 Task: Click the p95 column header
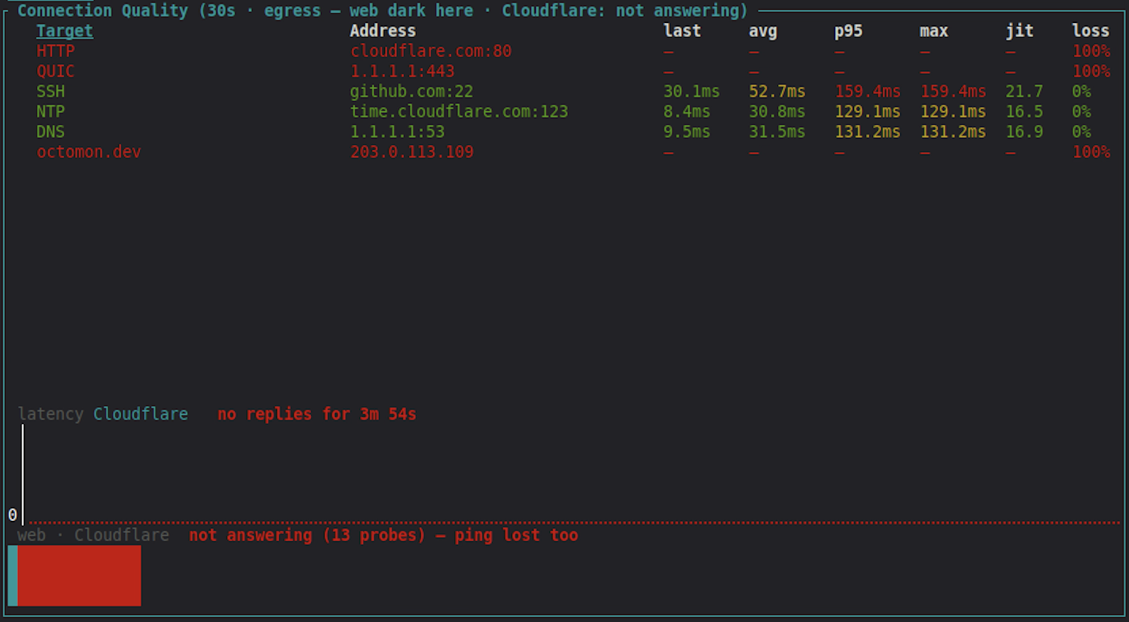pyautogui.click(x=848, y=31)
